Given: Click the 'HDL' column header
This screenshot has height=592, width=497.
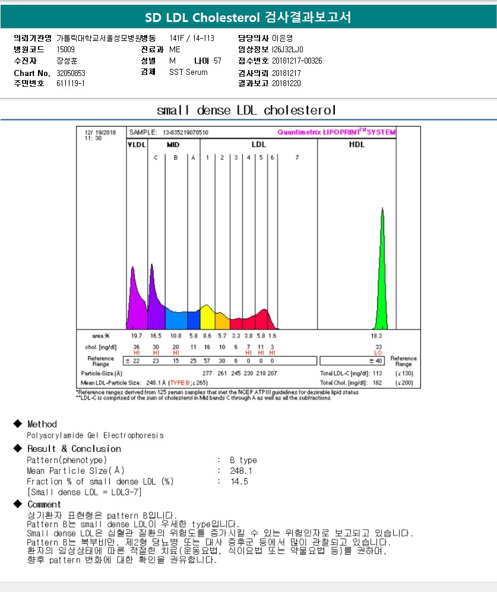Looking at the screenshot, I should (356, 145).
